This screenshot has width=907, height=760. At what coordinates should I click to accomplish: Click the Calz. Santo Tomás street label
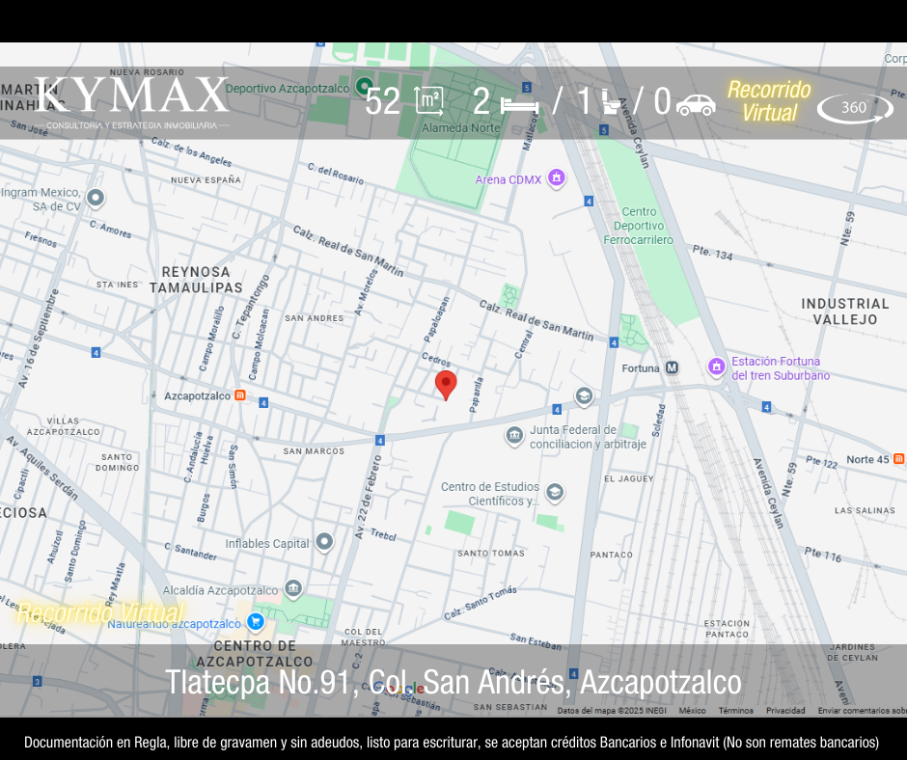click(x=481, y=603)
